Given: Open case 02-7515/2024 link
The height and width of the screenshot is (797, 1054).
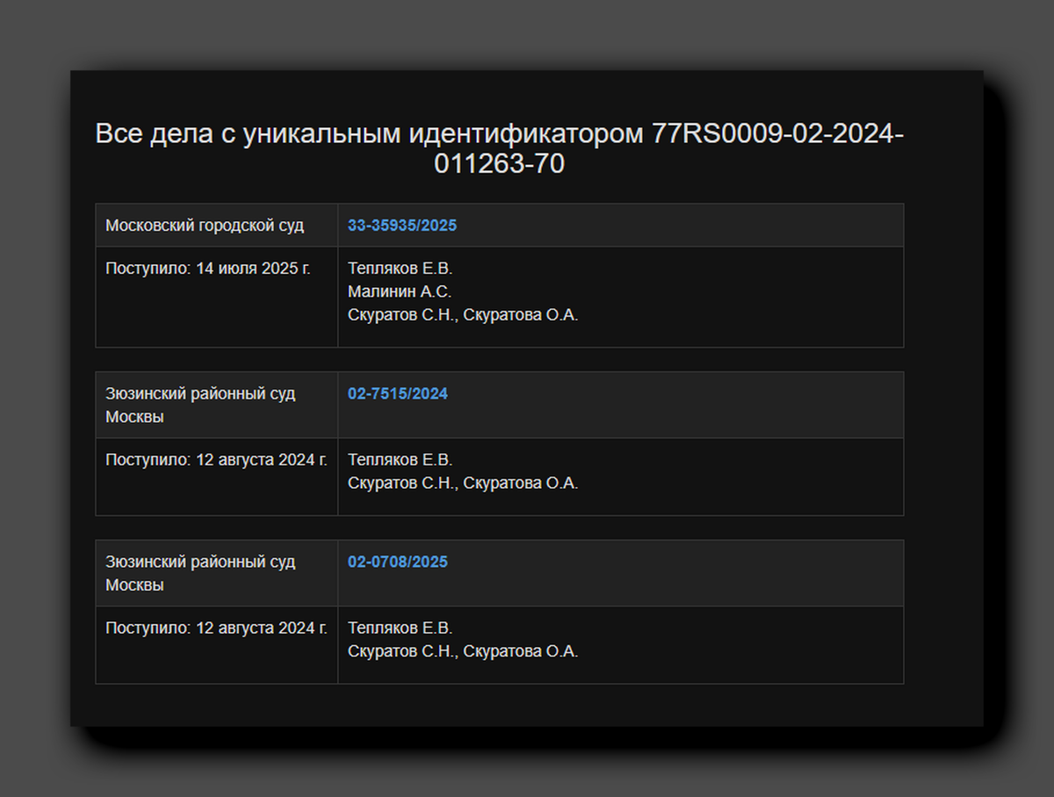Looking at the screenshot, I should pyautogui.click(x=397, y=394).
